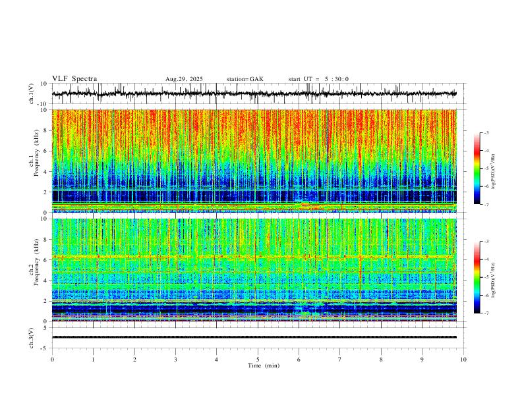Screen dimensions: 522x403
Task: Click inside the ch.2 spectrogram panel
Action: pos(254,270)
